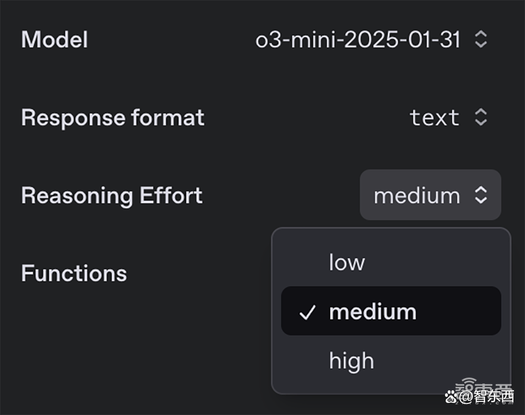Image resolution: width=525 pixels, height=415 pixels.
Task: Select the checked medium menu entry
Action: (391, 311)
